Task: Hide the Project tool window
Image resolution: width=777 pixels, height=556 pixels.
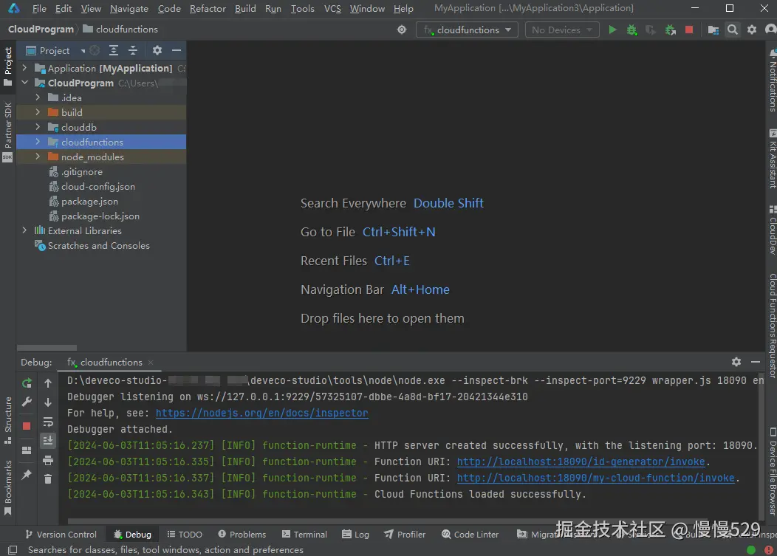Action: pyautogui.click(x=177, y=50)
